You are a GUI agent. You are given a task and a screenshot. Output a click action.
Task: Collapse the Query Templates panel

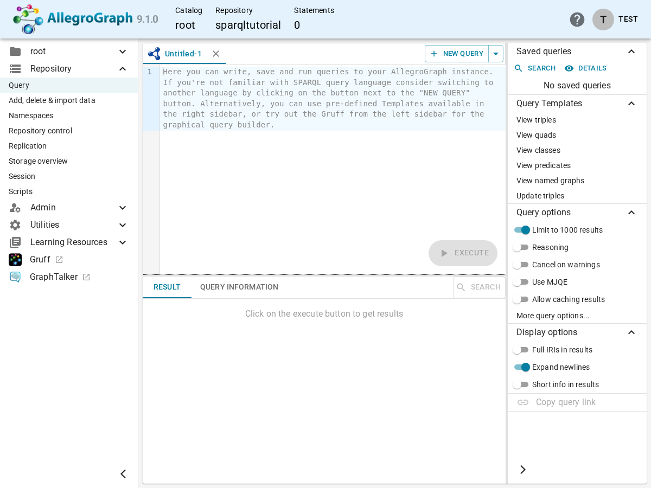631,104
